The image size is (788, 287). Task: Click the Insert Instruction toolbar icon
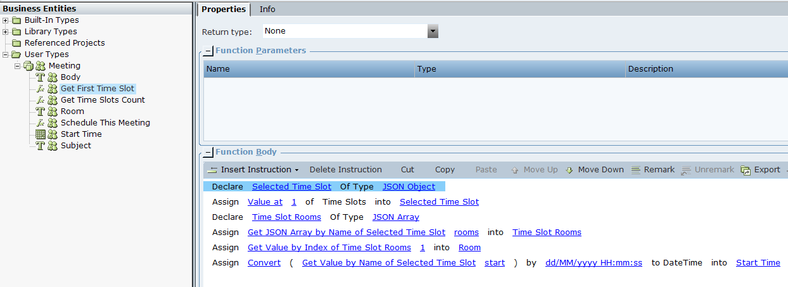point(213,170)
